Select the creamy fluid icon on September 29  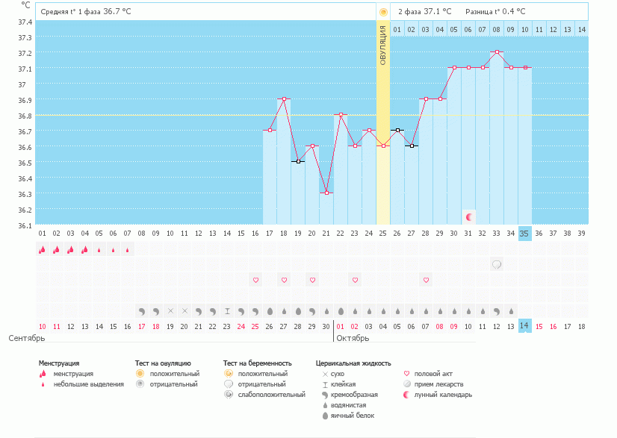[312, 311]
